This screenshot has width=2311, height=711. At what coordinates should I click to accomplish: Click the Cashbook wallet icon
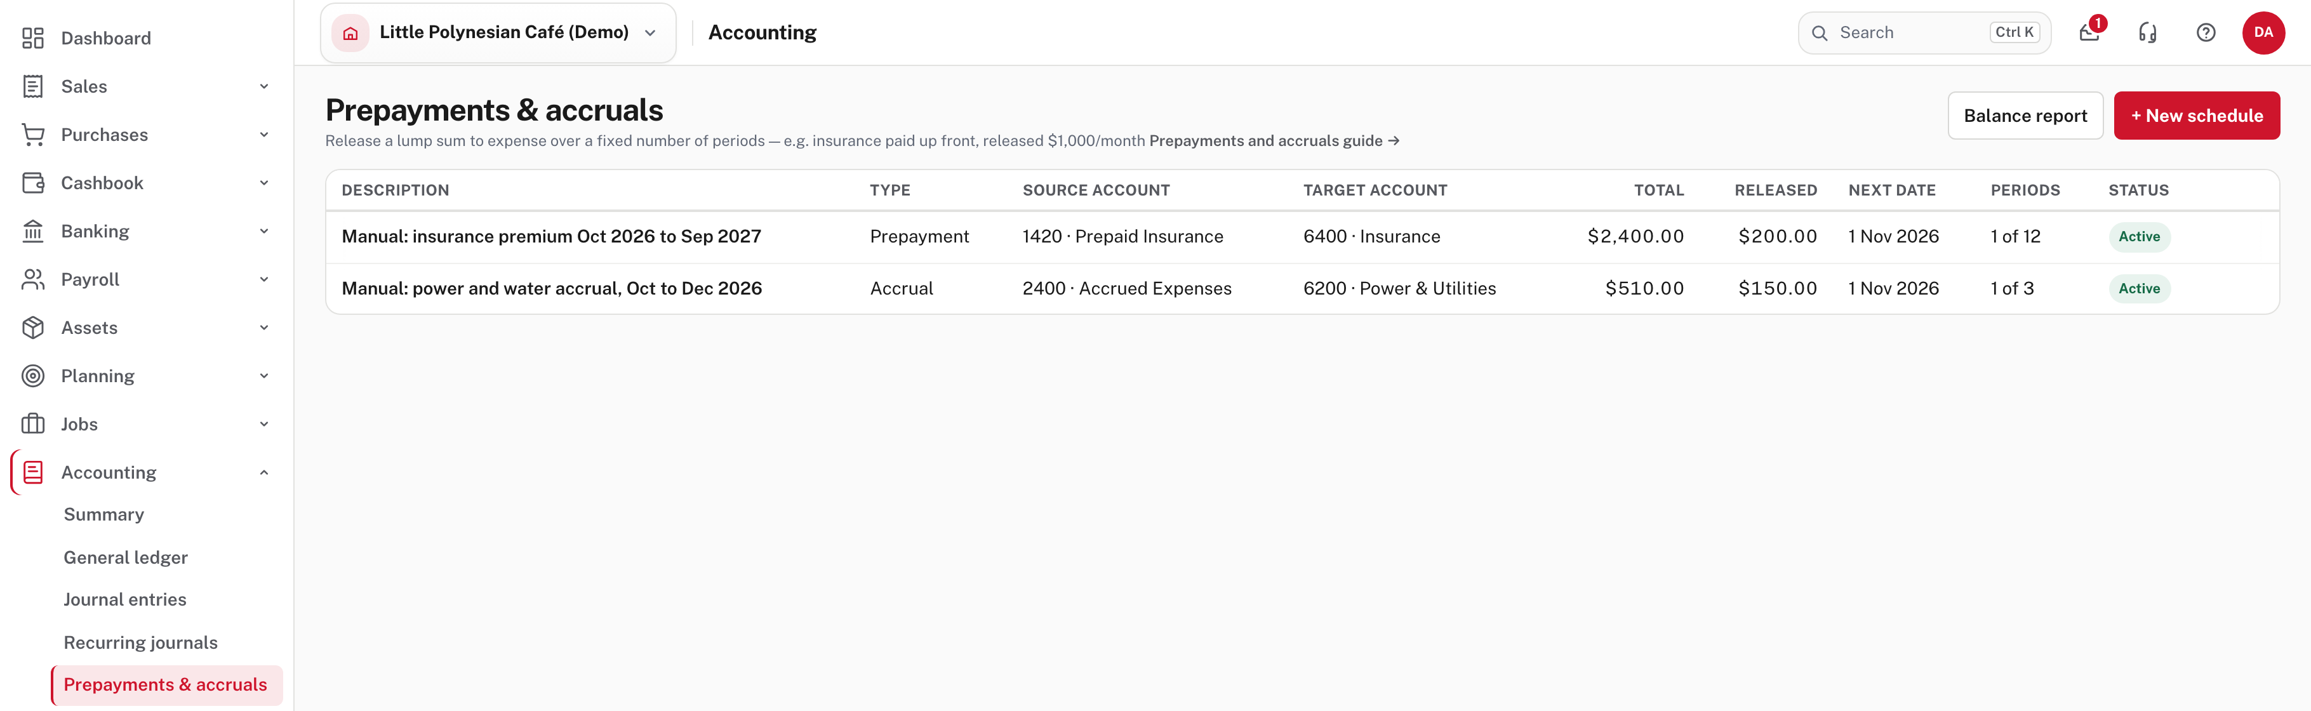pyautogui.click(x=33, y=183)
